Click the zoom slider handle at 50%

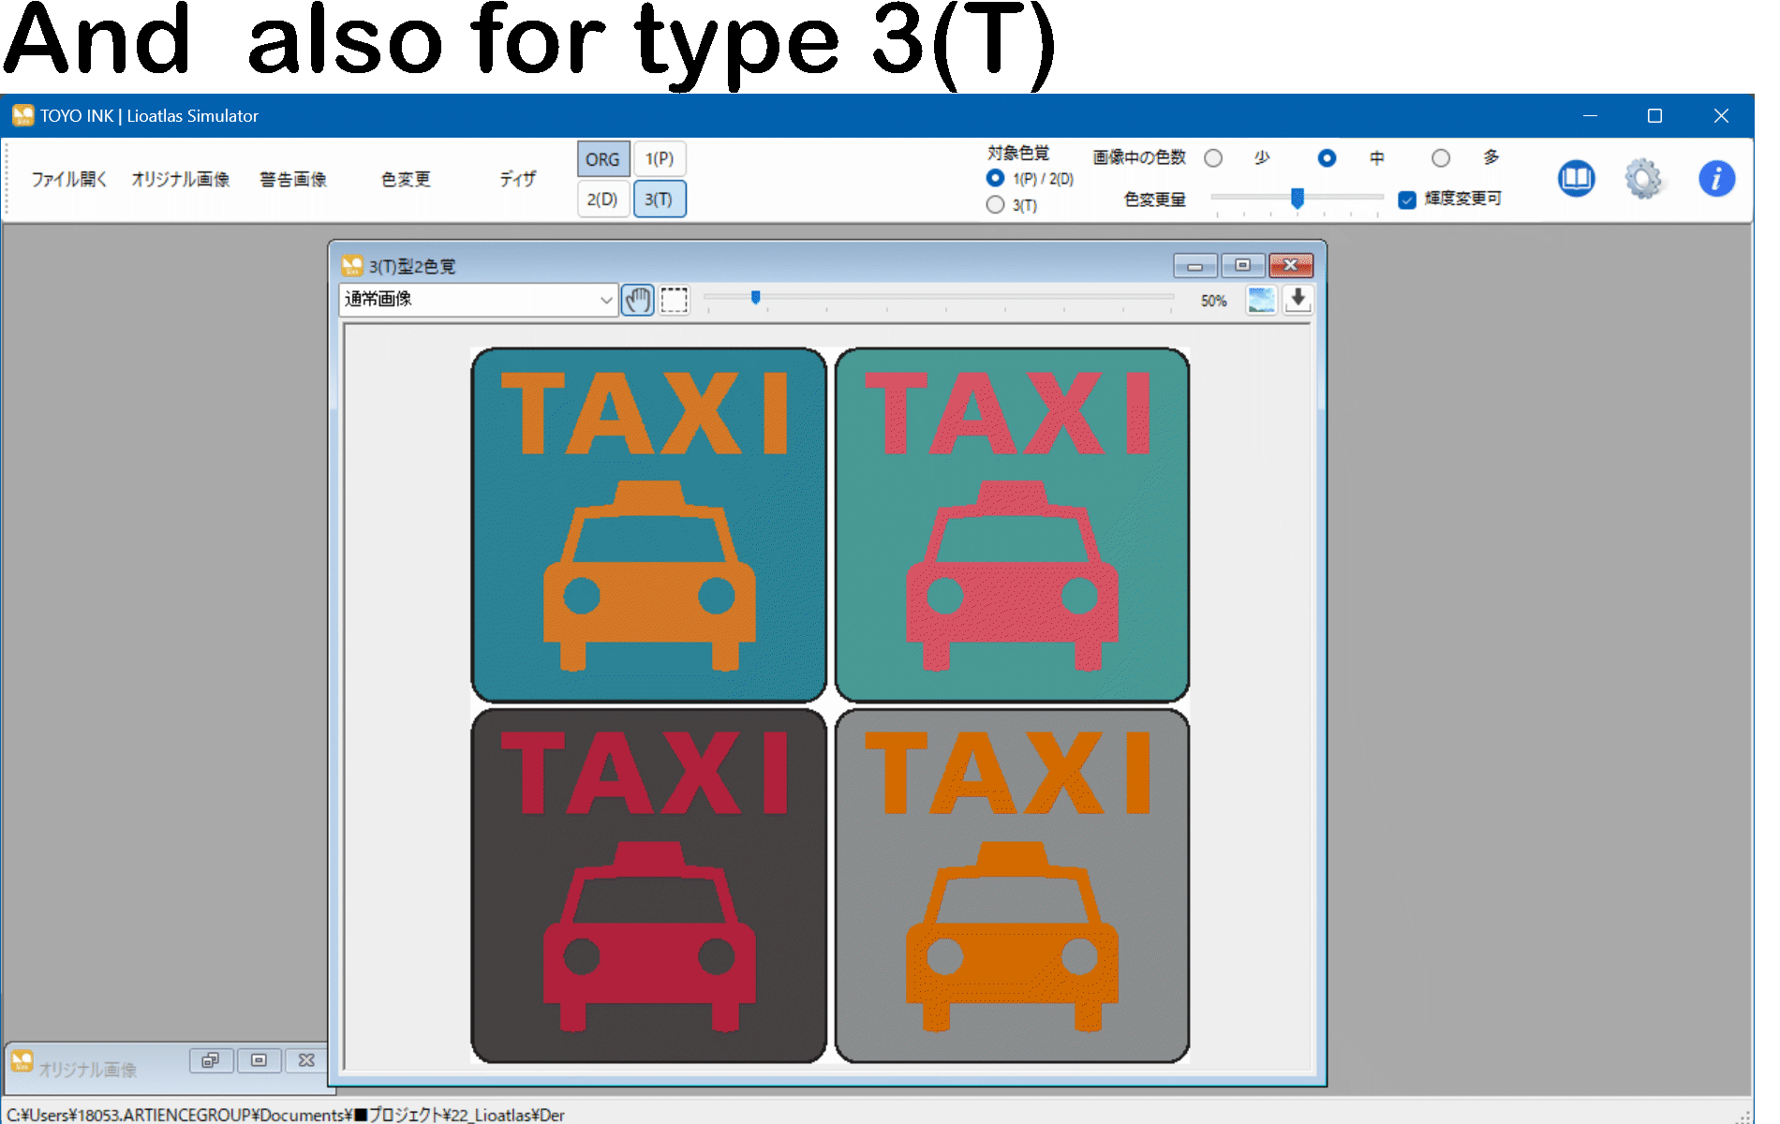[x=755, y=298]
